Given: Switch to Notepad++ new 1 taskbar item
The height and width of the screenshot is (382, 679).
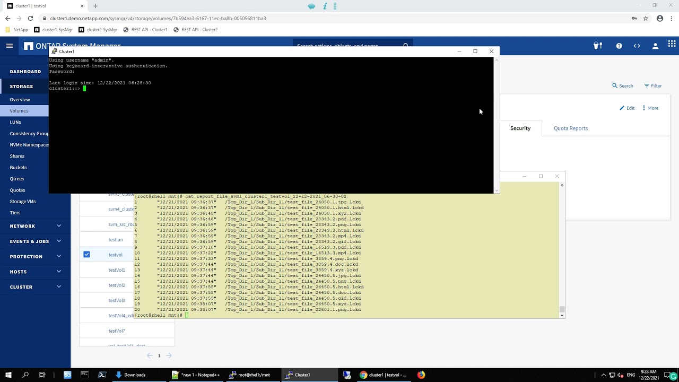Looking at the screenshot, I should pos(196,375).
